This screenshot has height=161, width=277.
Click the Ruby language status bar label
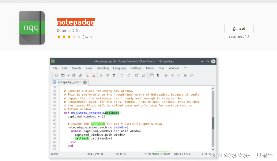[x=55, y=154]
